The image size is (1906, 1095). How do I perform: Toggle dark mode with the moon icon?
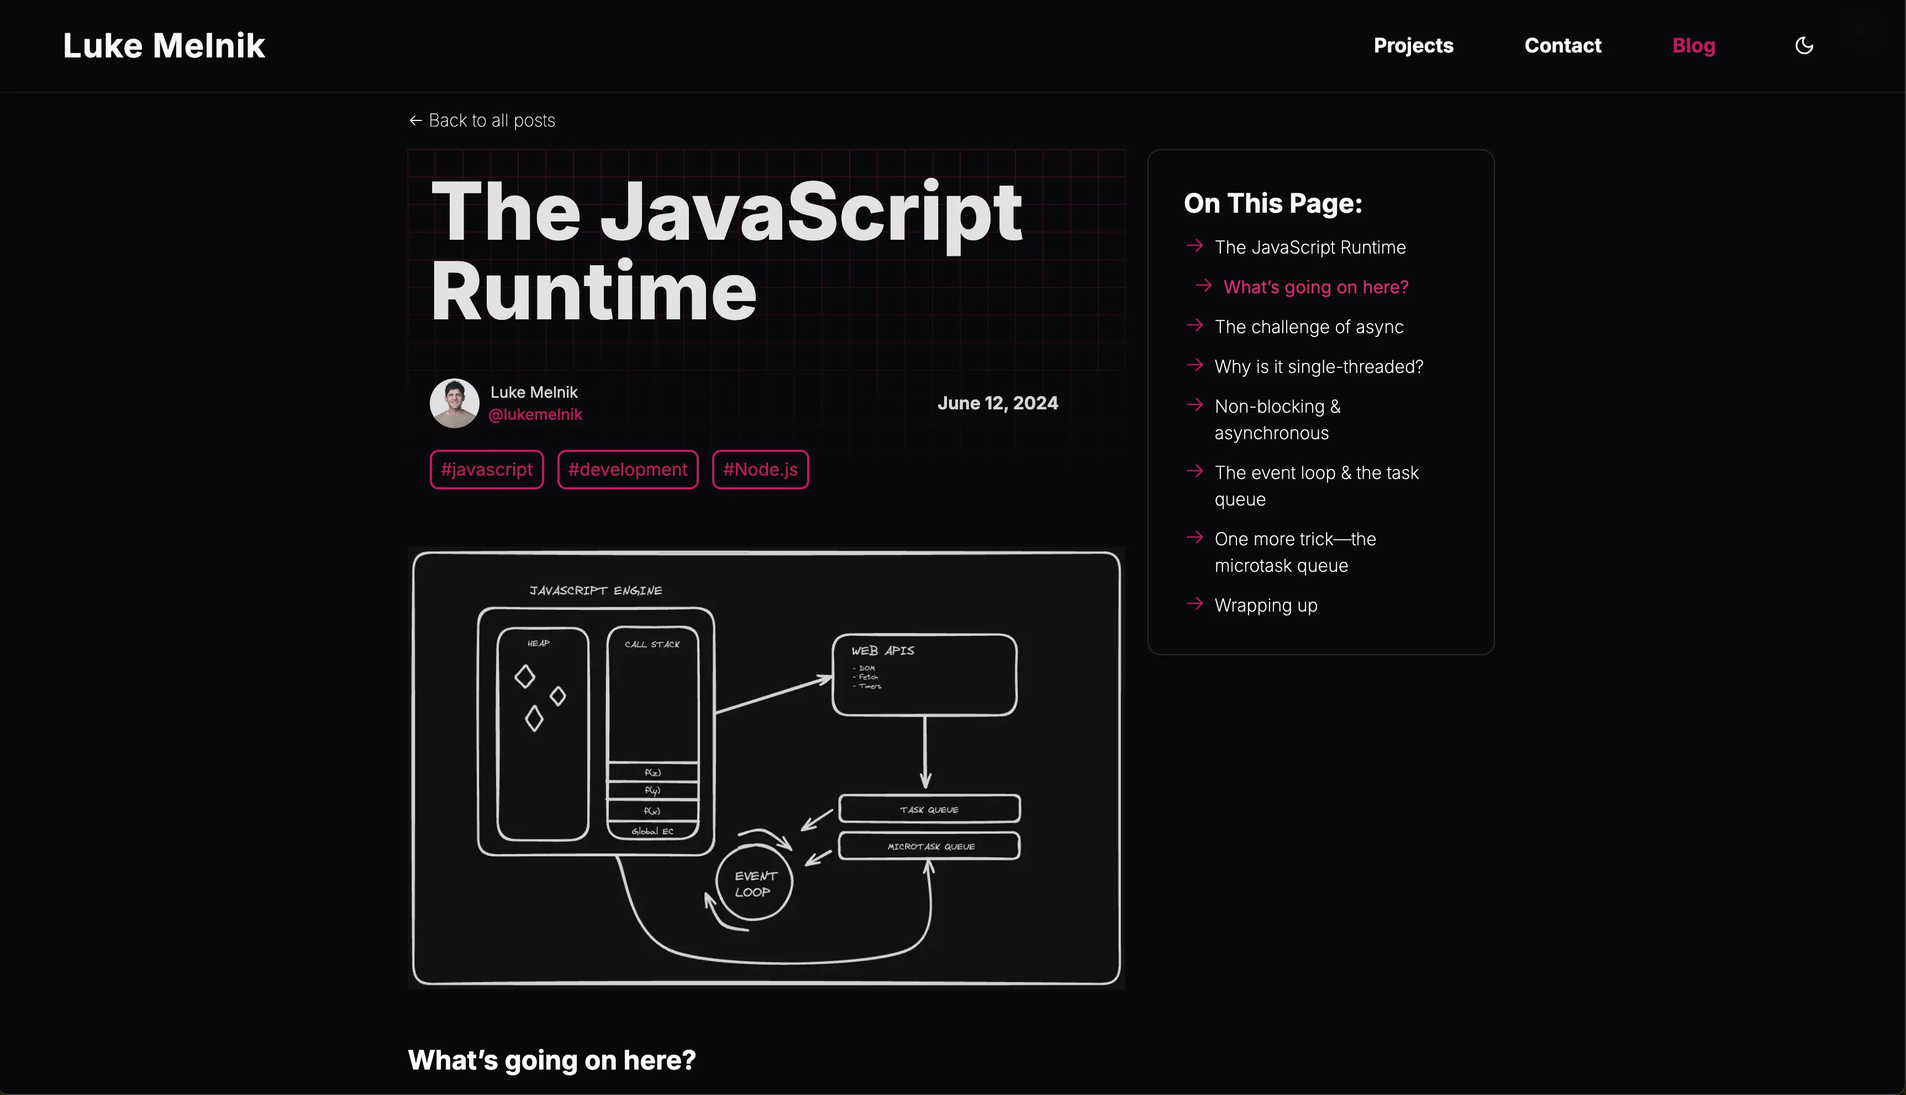click(x=1804, y=45)
